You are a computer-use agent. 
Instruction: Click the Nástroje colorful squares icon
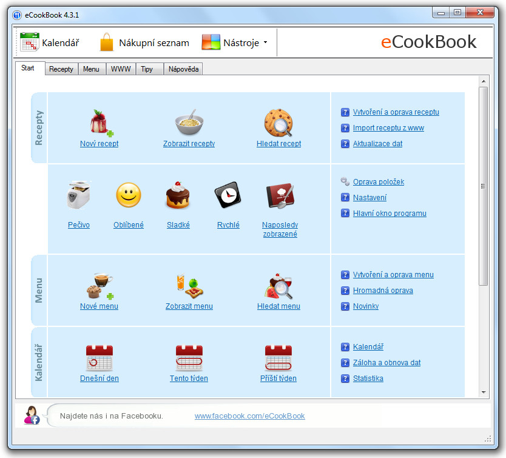point(211,42)
